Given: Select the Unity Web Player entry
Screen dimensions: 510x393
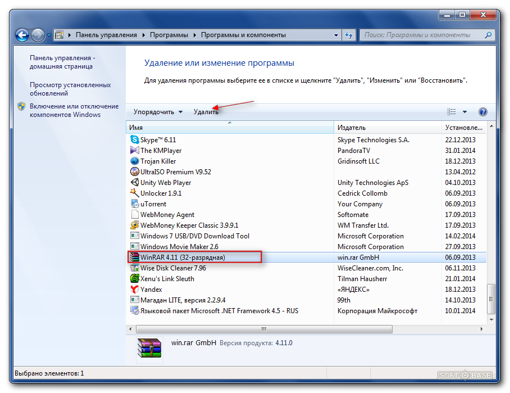Looking at the screenshot, I should 166,182.
